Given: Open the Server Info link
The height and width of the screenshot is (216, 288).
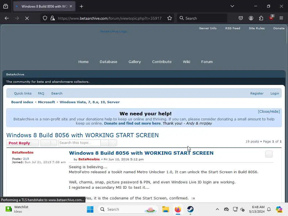Looking at the screenshot, I should click(x=208, y=28).
